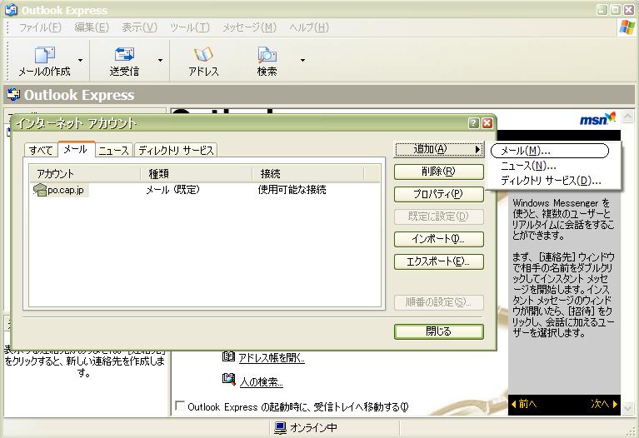Sort by the 接続 column header
The image size is (639, 438).
[x=307, y=174]
